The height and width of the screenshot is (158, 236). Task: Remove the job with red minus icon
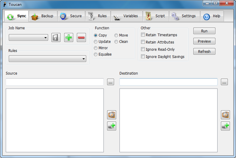(81, 37)
